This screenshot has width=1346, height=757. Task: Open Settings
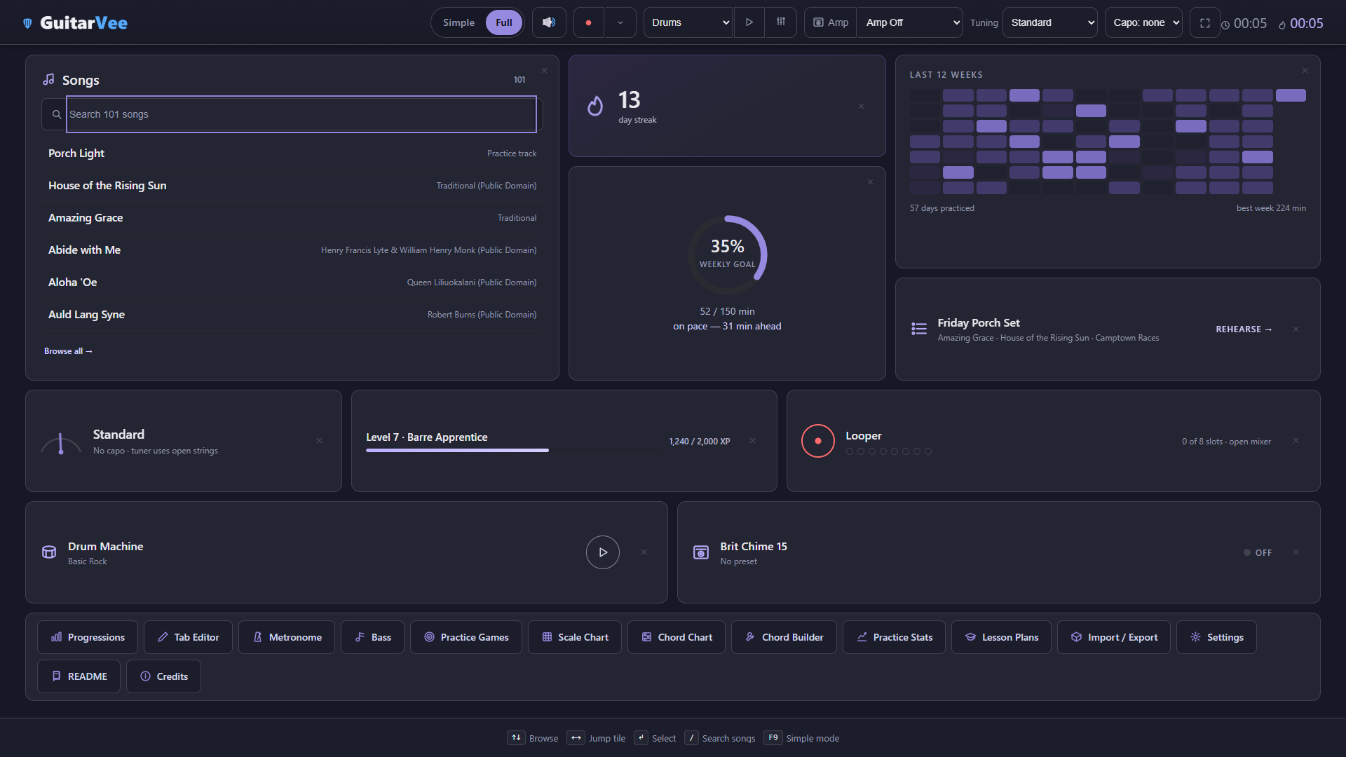(x=1216, y=637)
